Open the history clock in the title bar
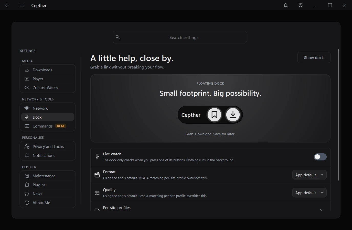Screen dimensions: 352x230 coord(301,5)
